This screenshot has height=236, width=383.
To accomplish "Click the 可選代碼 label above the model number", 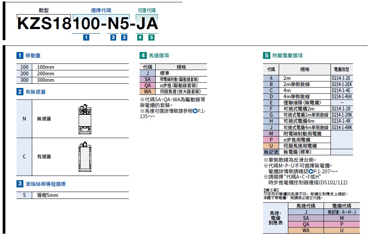I will point(147,10).
